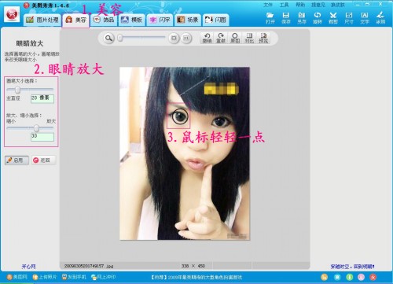Click the 336 × 450 dimensions text

point(193,266)
